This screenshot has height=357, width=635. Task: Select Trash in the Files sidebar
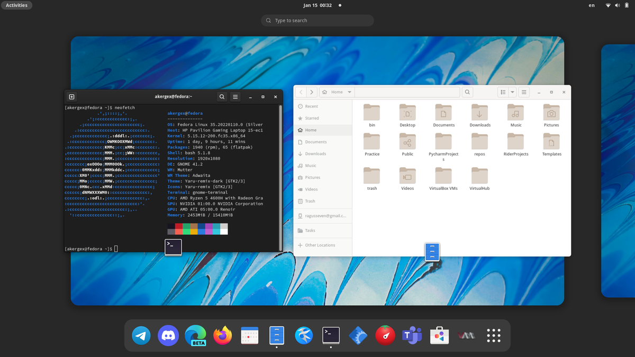tap(322, 201)
